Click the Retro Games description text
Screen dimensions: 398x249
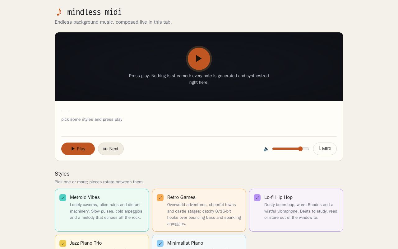[x=204, y=214]
